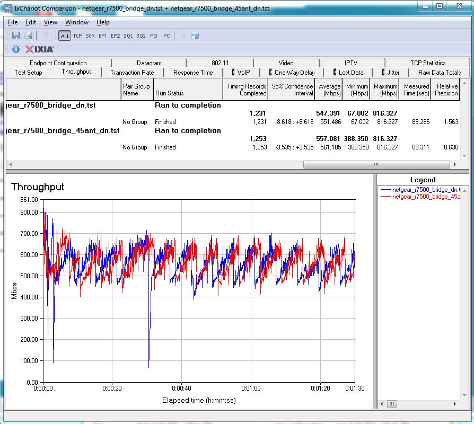The width and height of the screenshot is (474, 424).
Task: Click the Relative Precision column header
Action: (x=445, y=90)
